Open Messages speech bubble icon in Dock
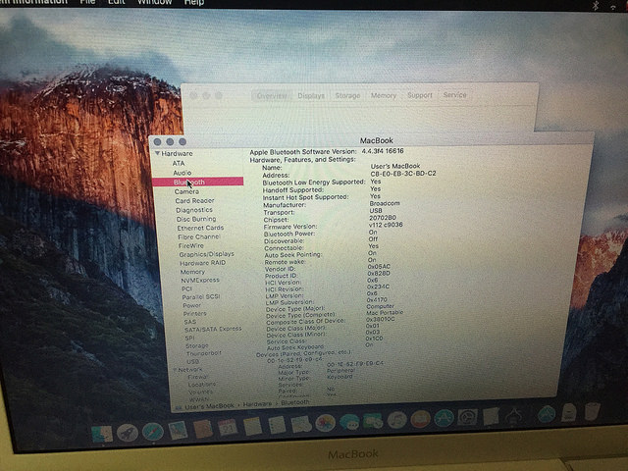 (x=349, y=421)
